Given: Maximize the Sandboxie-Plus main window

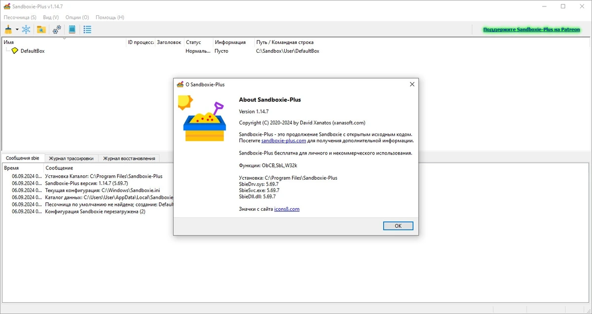Looking at the screenshot, I should point(563,6).
